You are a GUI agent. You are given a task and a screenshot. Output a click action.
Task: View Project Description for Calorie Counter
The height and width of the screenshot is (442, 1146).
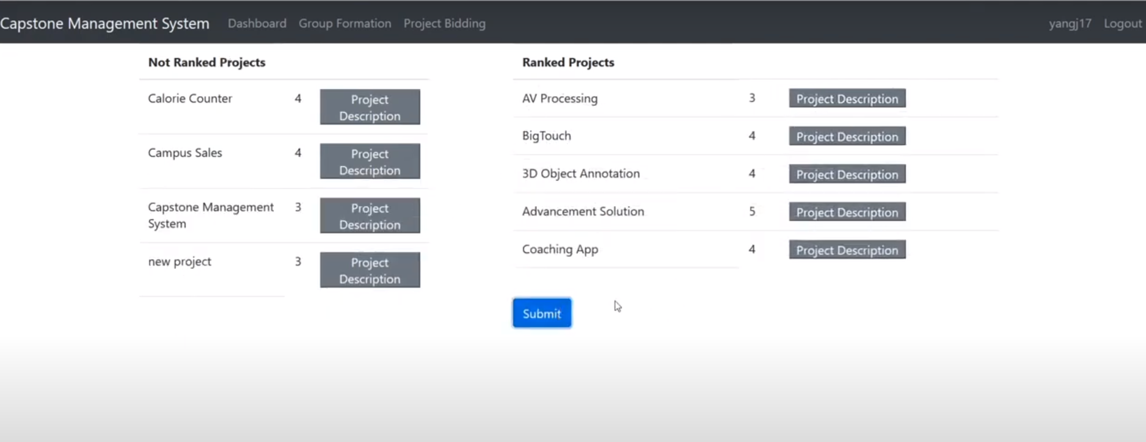(370, 107)
